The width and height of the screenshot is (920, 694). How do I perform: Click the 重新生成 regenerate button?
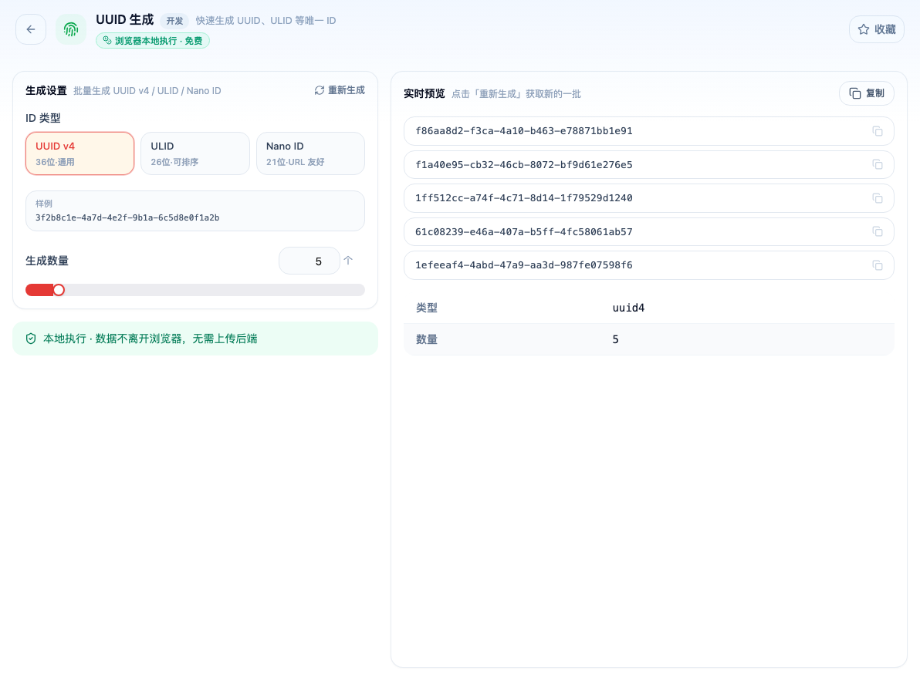click(340, 90)
